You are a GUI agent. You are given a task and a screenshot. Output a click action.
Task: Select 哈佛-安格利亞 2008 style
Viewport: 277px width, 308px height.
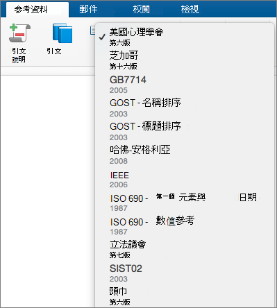(185, 155)
